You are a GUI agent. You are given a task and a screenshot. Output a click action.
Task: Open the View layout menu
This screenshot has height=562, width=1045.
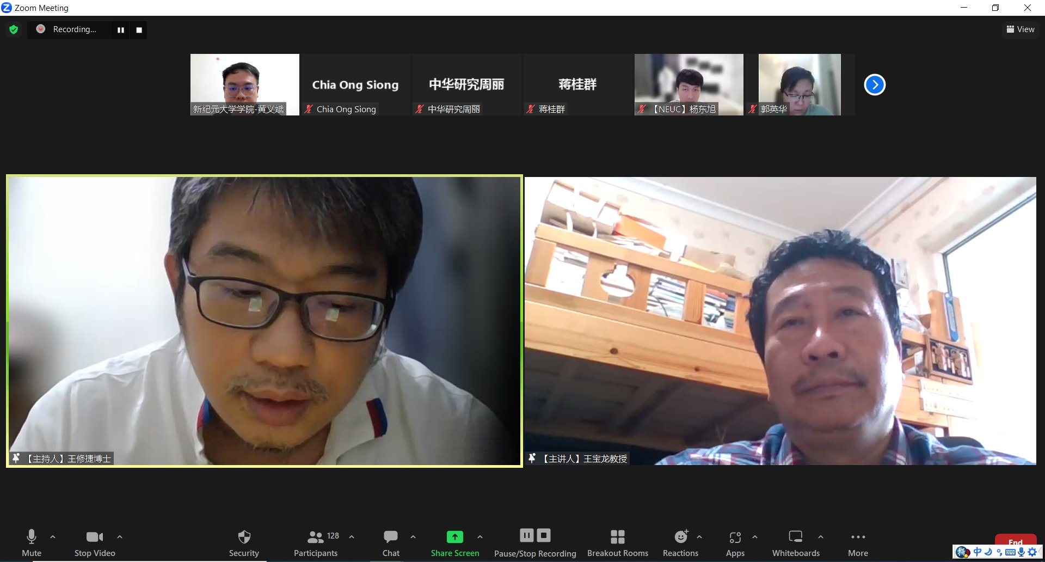tap(1021, 29)
